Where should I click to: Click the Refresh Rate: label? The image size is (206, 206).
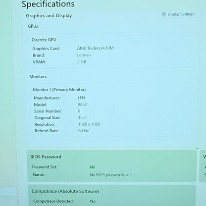click(x=47, y=131)
